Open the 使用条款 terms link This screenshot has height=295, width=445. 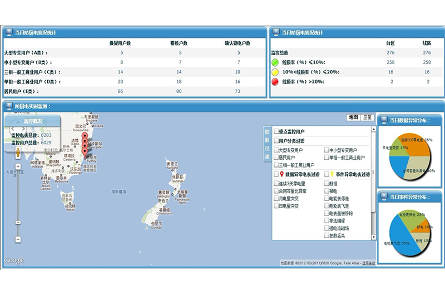[x=368, y=263]
